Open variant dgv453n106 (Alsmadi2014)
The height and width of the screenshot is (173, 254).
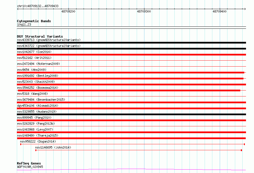point(38,106)
